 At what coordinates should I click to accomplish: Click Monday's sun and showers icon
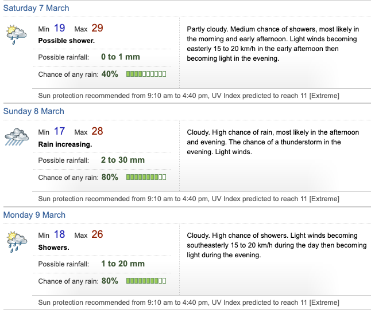(x=16, y=241)
